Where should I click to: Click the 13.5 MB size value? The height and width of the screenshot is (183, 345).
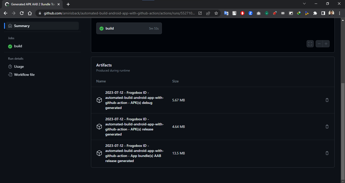[179, 153]
